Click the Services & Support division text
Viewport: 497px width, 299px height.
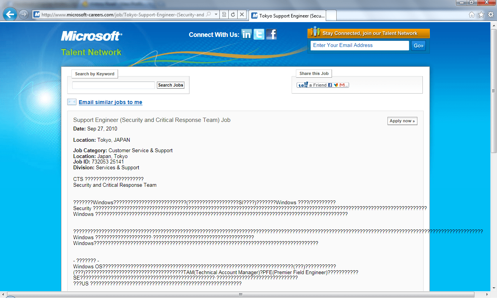click(118, 168)
